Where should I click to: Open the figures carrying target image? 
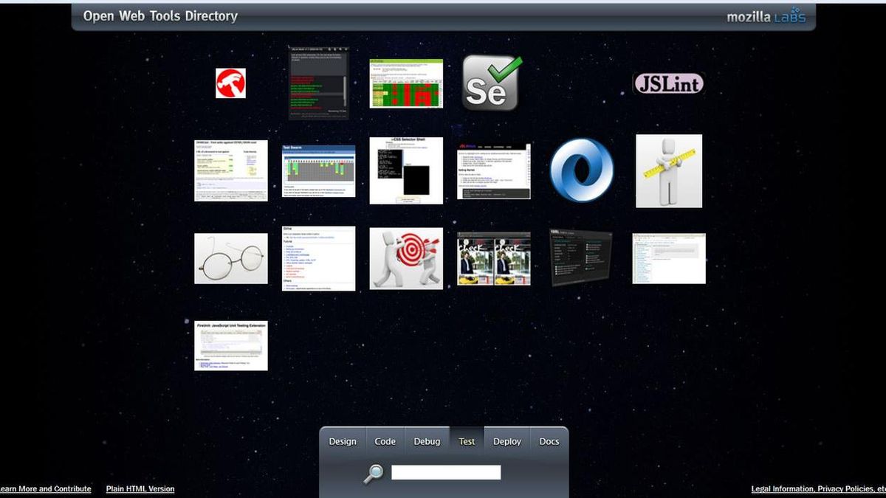406,258
